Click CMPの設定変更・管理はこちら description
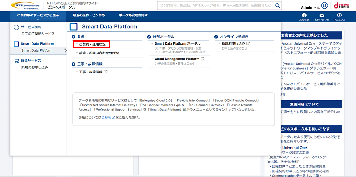This screenshot has width=356, height=177. pyautogui.click(x=174, y=64)
